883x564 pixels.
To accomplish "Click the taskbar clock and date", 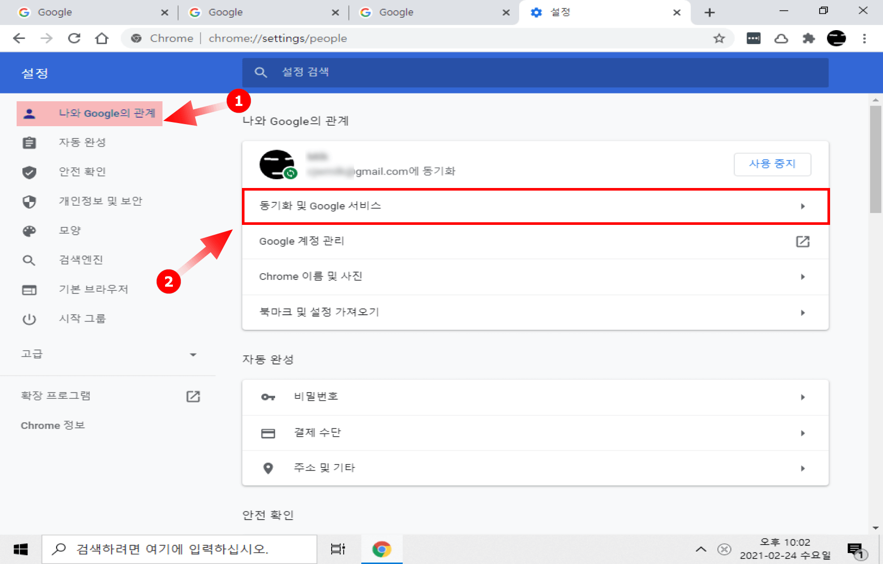I will [785, 549].
